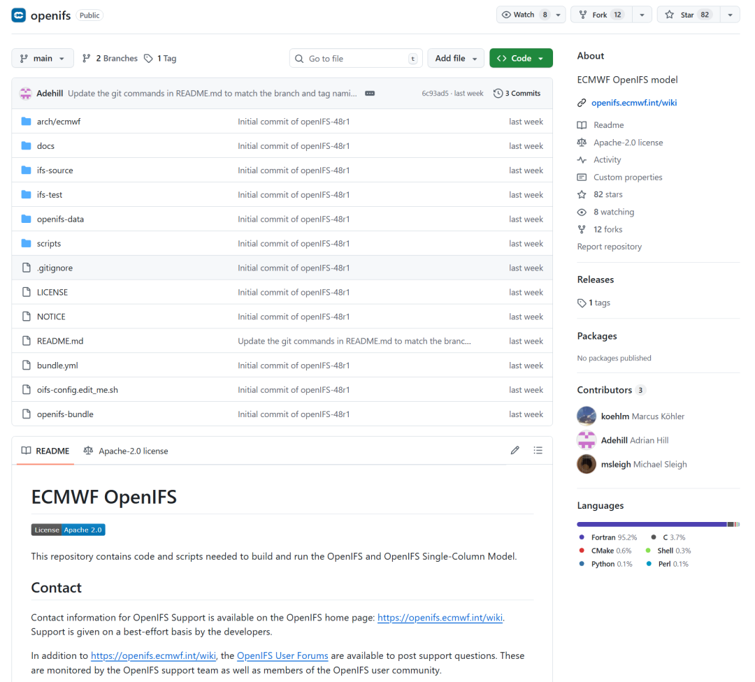The image size is (755, 682).
Task: Click the Fortran segment of the languages bar
Action: click(652, 524)
